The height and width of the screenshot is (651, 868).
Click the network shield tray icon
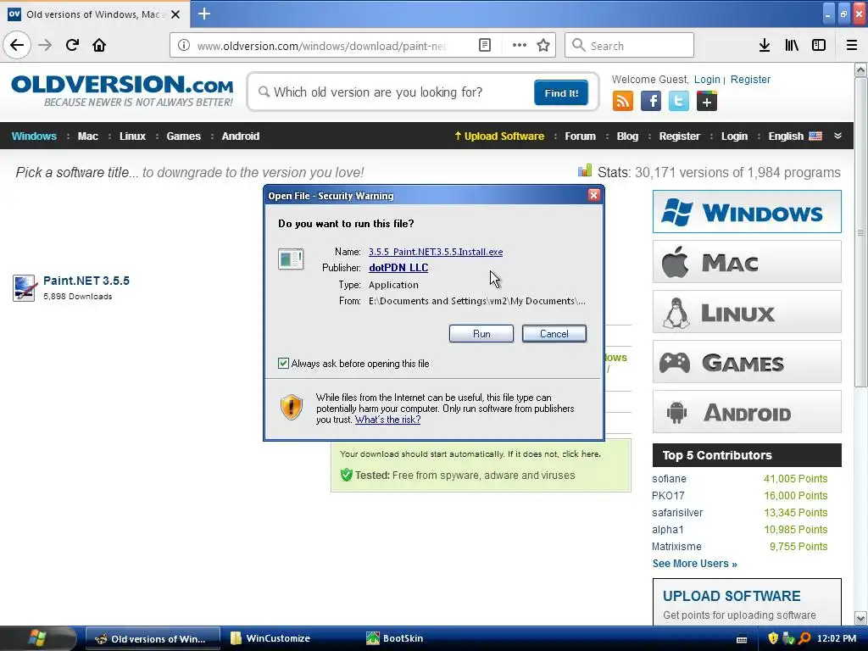788,638
